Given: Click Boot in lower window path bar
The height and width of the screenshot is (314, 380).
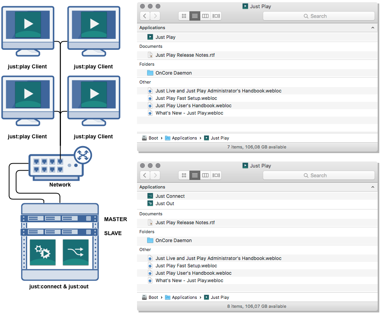Looking at the screenshot, I should (150, 297).
